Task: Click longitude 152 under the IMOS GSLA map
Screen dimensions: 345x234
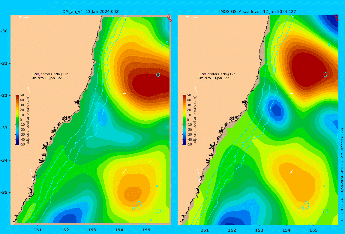Action: point(232,230)
